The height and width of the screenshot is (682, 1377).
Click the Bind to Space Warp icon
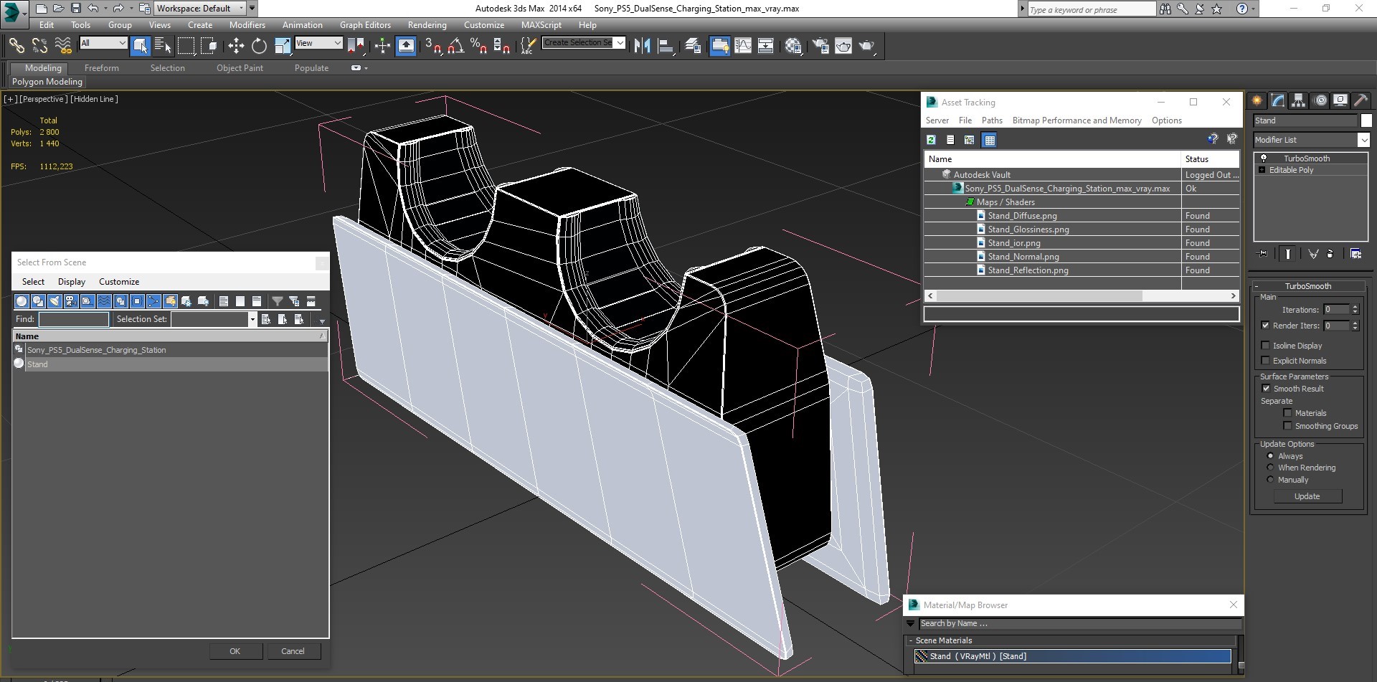pos(63,46)
